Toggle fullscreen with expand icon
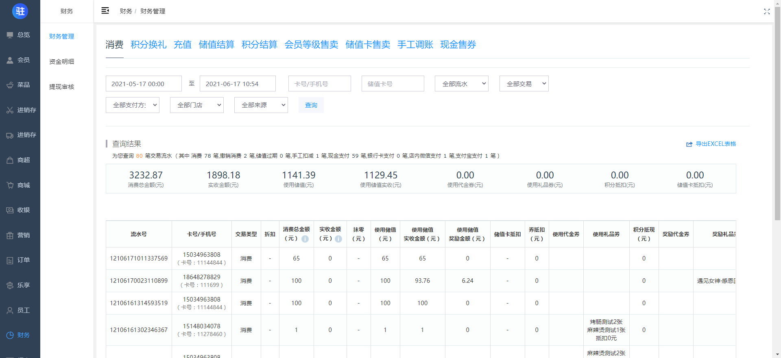 pyautogui.click(x=767, y=11)
